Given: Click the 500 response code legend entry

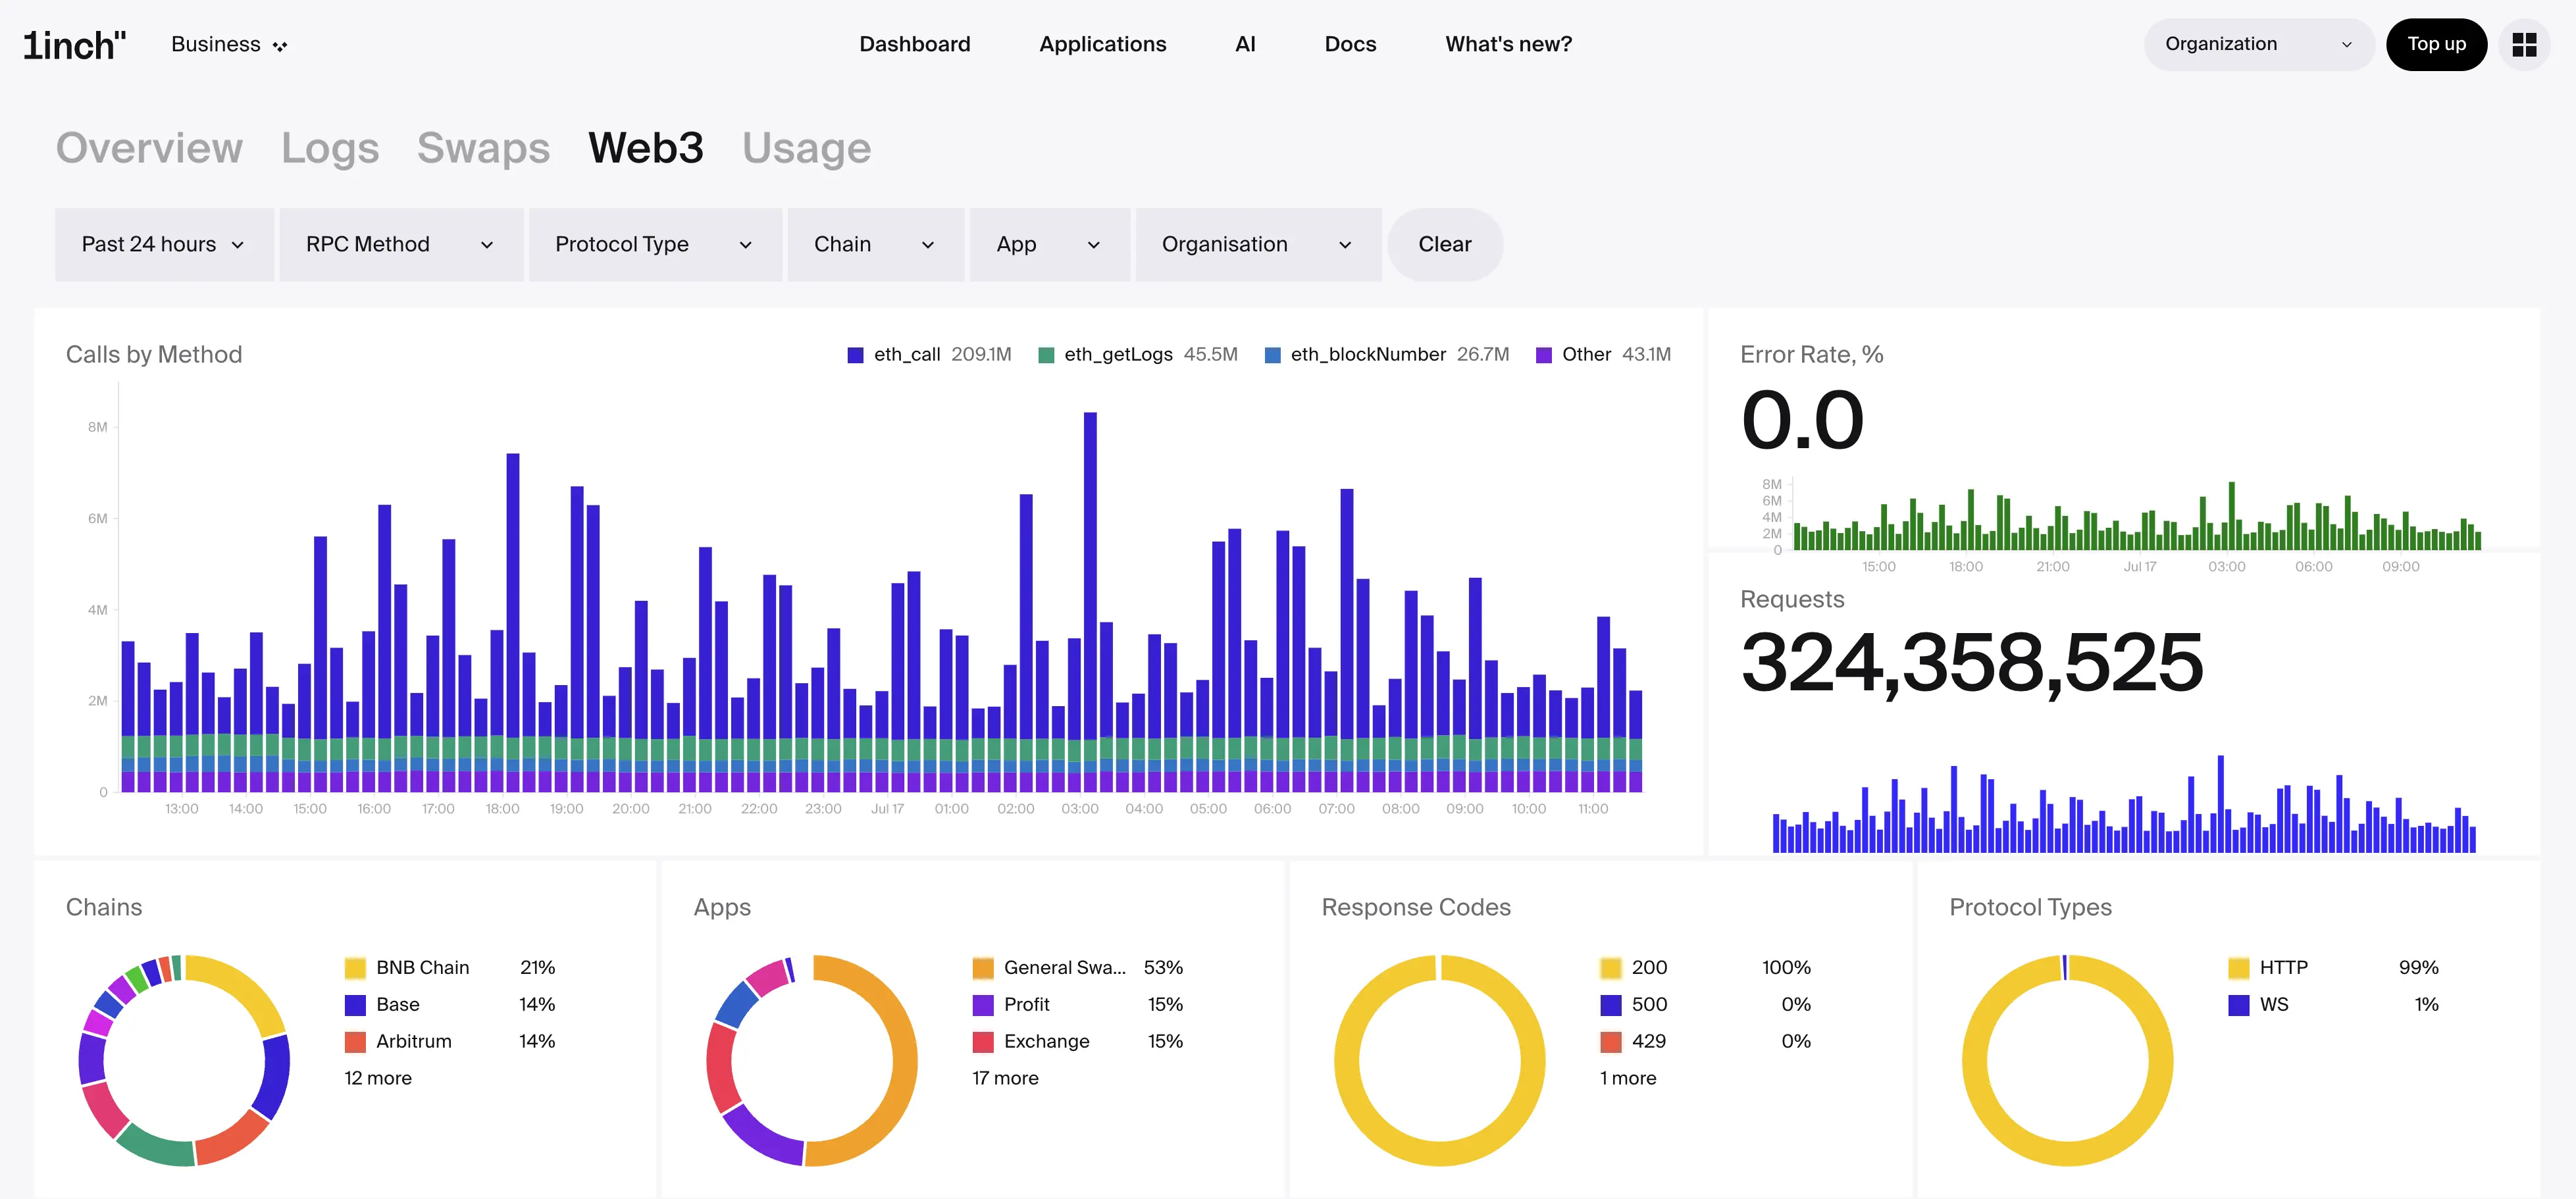Looking at the screenshot, I should [x=1705, y=1004].
